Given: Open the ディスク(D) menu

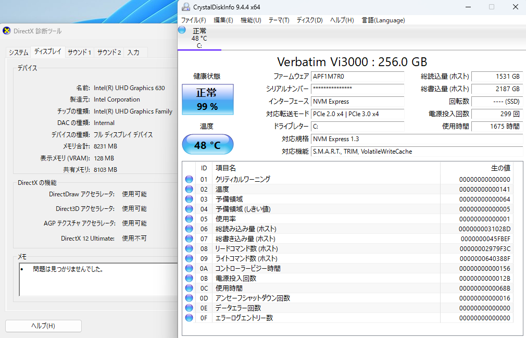Looking at the screenshot, I should [x=309, y=20].
